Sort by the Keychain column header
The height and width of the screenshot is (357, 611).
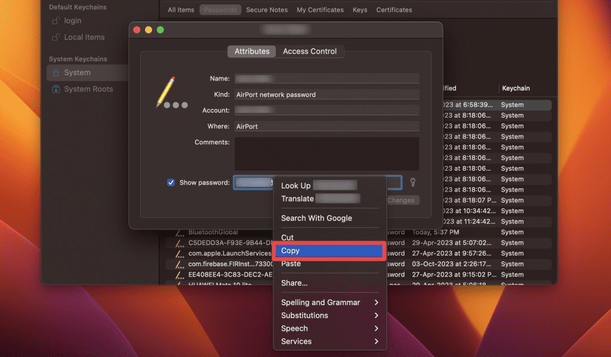(x=516, y=88)
